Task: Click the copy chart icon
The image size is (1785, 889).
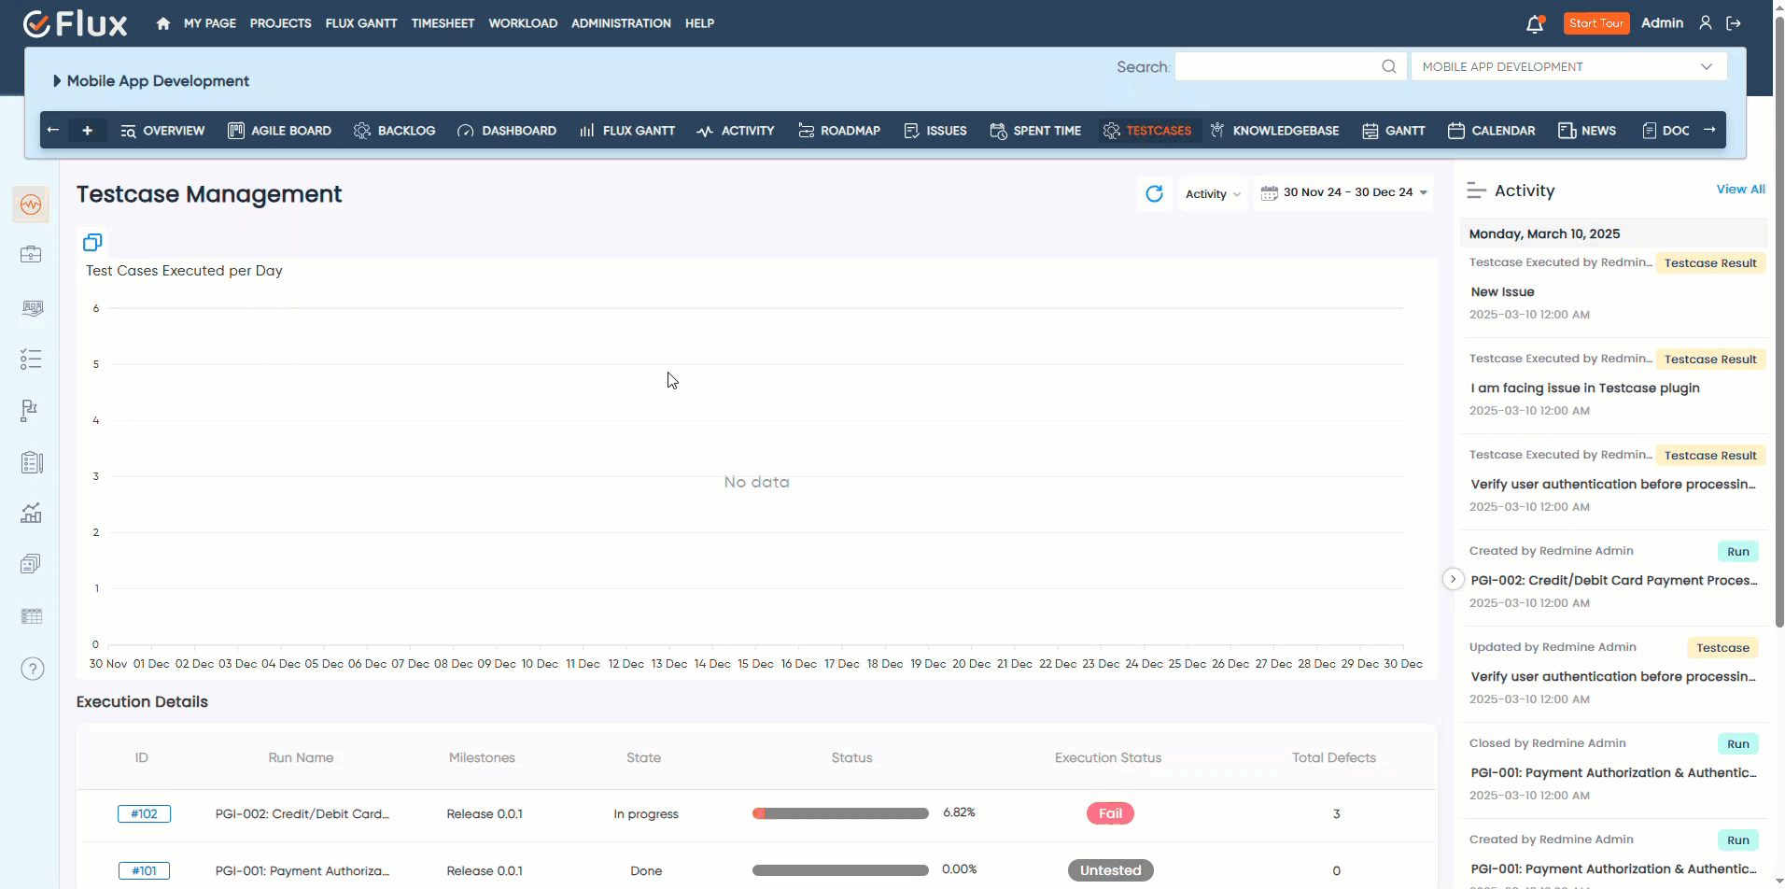Action: click(92, 243)
